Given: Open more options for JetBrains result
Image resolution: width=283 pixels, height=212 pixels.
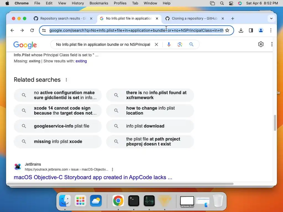Looking at the screenshot, I should 112,169.
